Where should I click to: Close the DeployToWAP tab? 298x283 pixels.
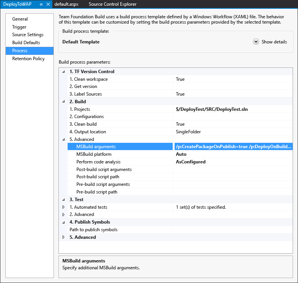pos(48,4)
